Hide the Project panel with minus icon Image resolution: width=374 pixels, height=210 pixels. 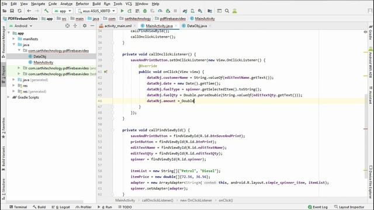pyautogui.click(x=92, y=26)
